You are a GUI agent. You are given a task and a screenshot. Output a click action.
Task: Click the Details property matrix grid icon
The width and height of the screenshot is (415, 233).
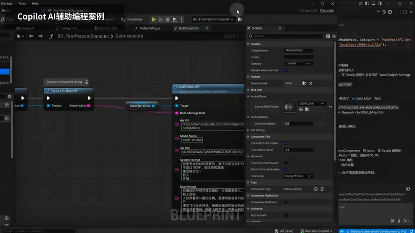click(328, 36)
